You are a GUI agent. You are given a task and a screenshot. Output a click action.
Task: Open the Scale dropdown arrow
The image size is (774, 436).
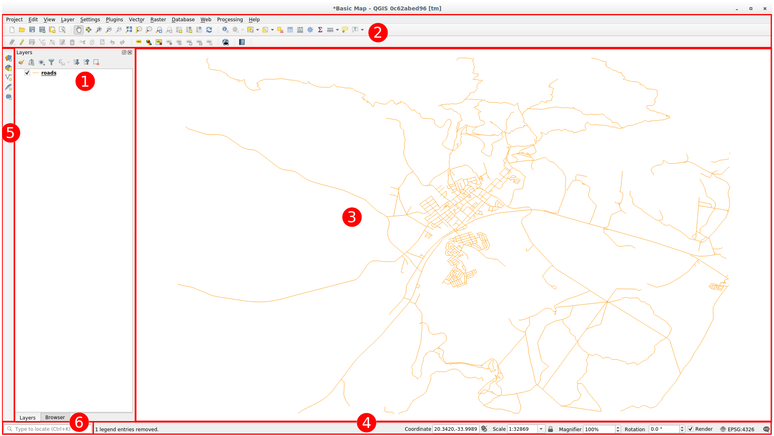[x=541, y=429]
